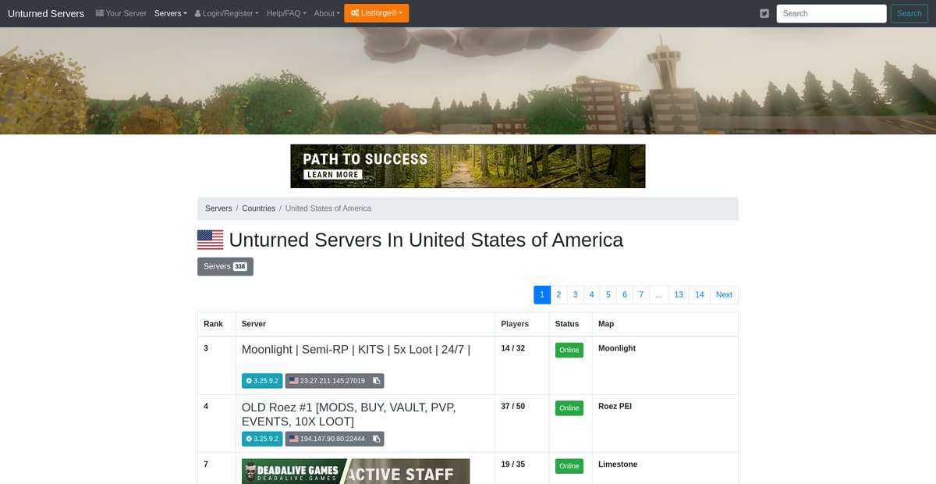Expand the Servers dropdown menu
This screenshot has height=484, width=936.
(x=171, y=13)
